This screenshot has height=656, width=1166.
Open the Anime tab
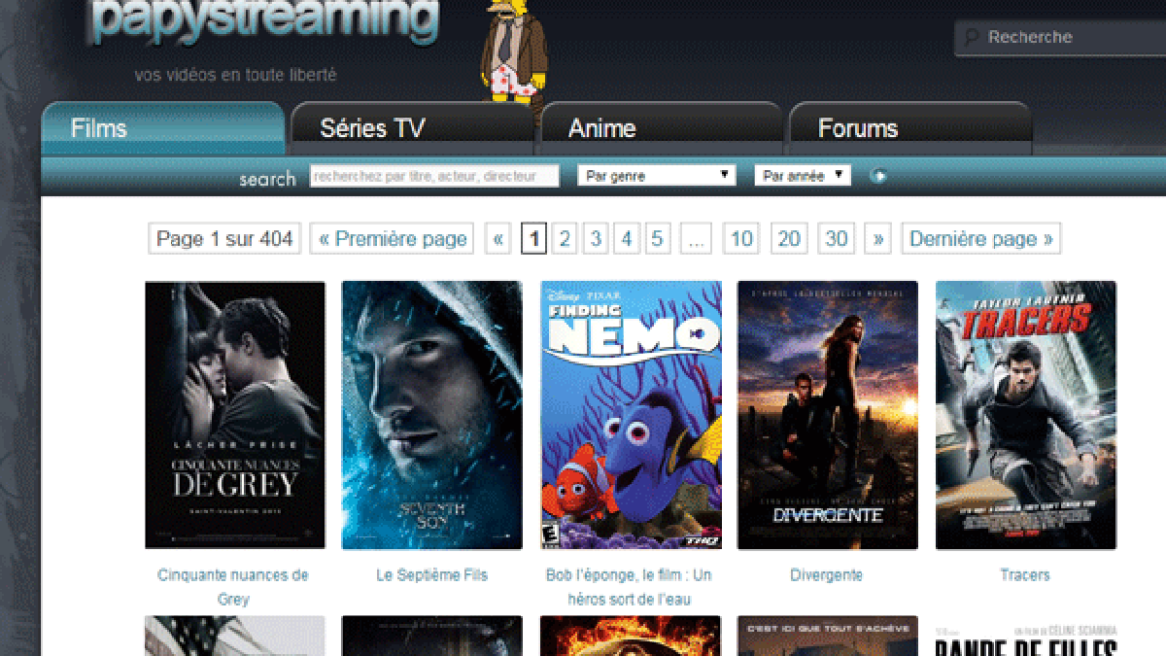(x=661, y=127)
